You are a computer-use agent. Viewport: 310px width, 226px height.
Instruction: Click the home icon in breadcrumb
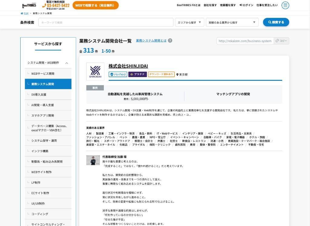tap(22, 13)
